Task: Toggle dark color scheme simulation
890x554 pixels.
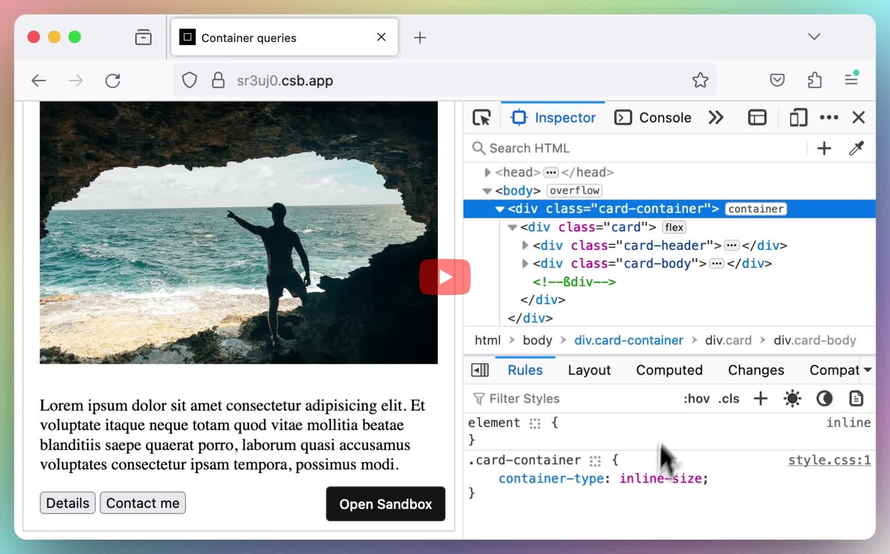Action: (824, 399)
